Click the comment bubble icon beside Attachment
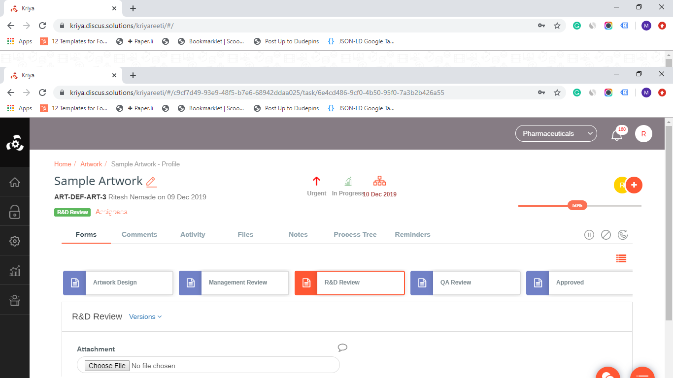 tap(342, 348)
